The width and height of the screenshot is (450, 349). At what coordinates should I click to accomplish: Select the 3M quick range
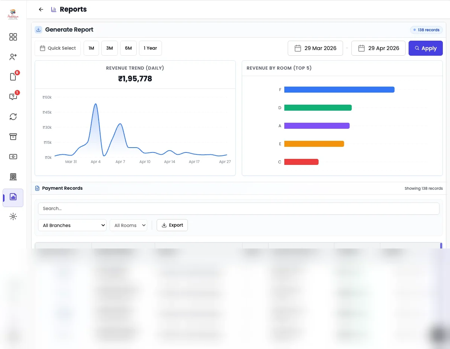pos(109,48)
